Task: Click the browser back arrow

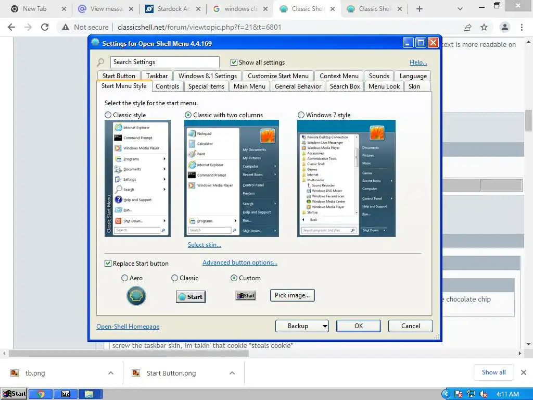Action: tap(11, 27)
